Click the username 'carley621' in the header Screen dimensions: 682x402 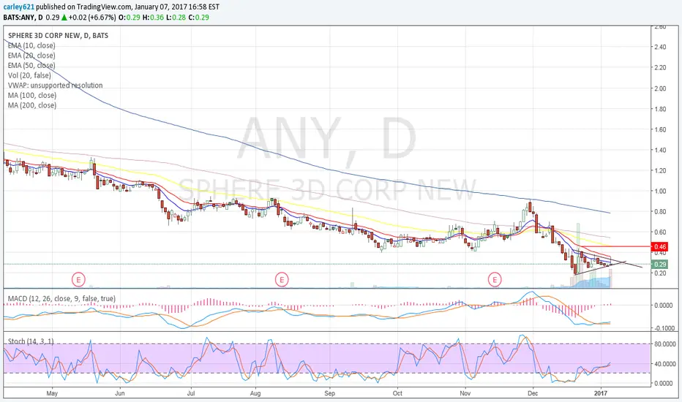pos(19,7)
